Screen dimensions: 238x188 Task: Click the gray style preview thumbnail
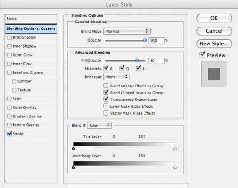(x=214, y=74)
